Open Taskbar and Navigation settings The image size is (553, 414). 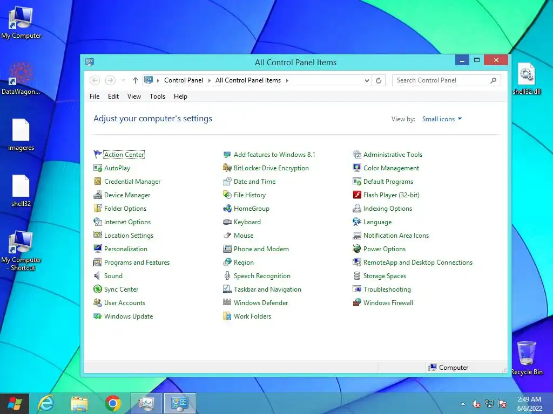[x=267, y=289]
